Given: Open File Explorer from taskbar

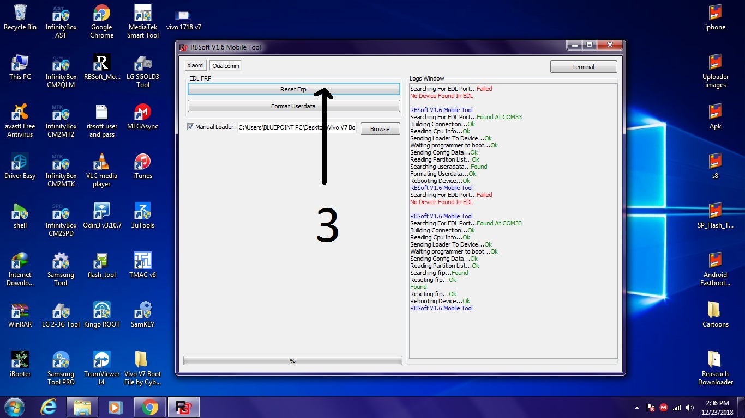Looking at the screenshot, I should coord(82,407).
